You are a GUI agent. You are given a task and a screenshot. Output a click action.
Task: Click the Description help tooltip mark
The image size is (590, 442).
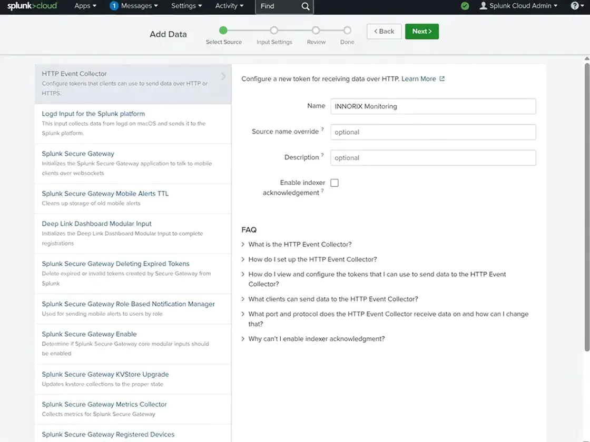(322, 155)
